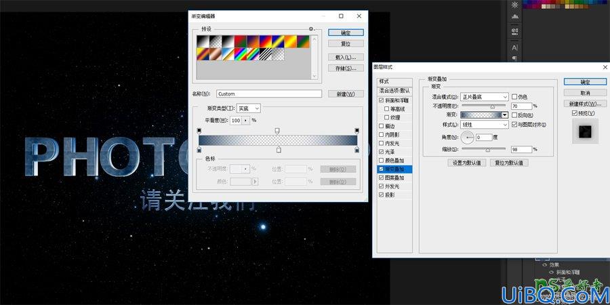Open the Character panel 'A|' icon
Image resolution: width=610 pixels, height=305 pixels.
tap(514, 47)
